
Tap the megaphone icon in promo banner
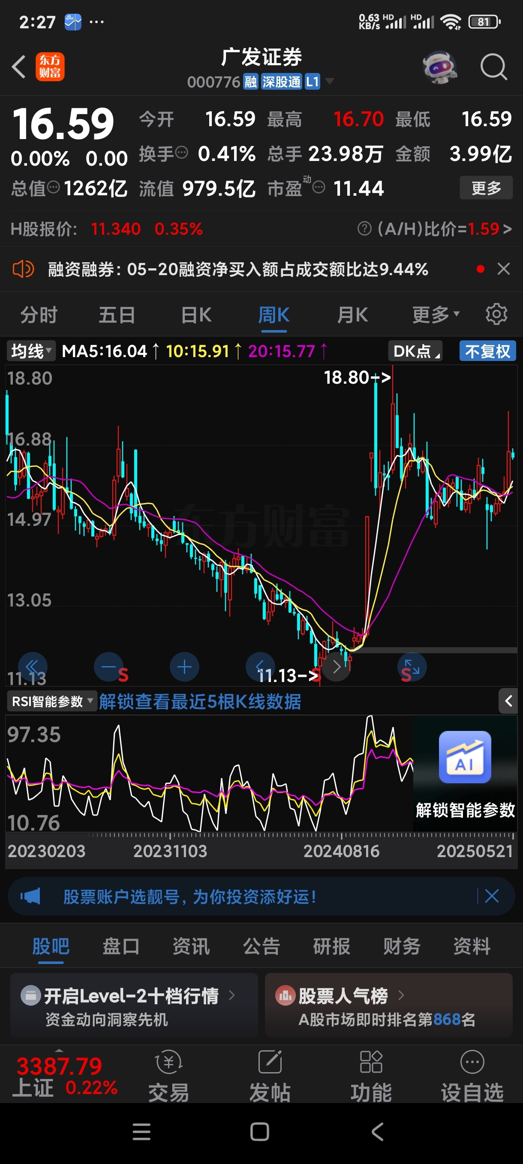tap(30, 896)
